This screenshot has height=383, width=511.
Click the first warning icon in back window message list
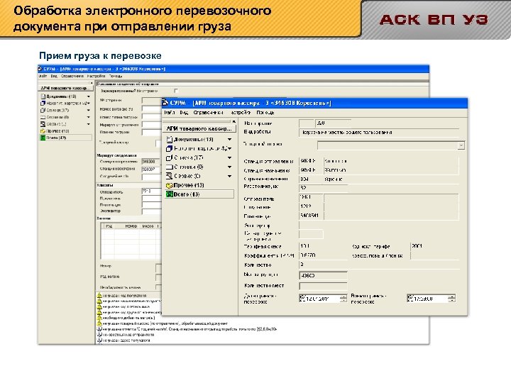[x=100, y=295]
